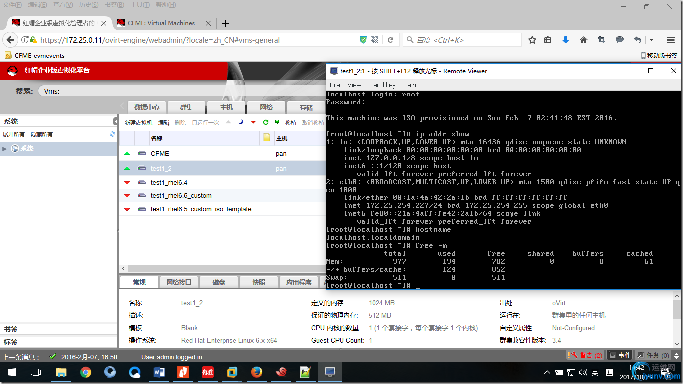Click the red shutdown arrow in the VM toolbar
The width and height of the screenshot is (683, 384).
point(253,122)
